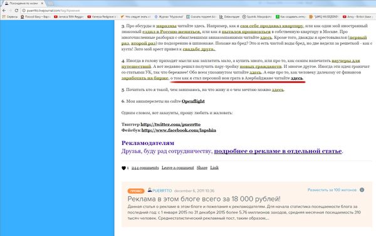
Task: Open 'заработать на бирже' link
Action: pyautogui.click(x=145, y=78)
